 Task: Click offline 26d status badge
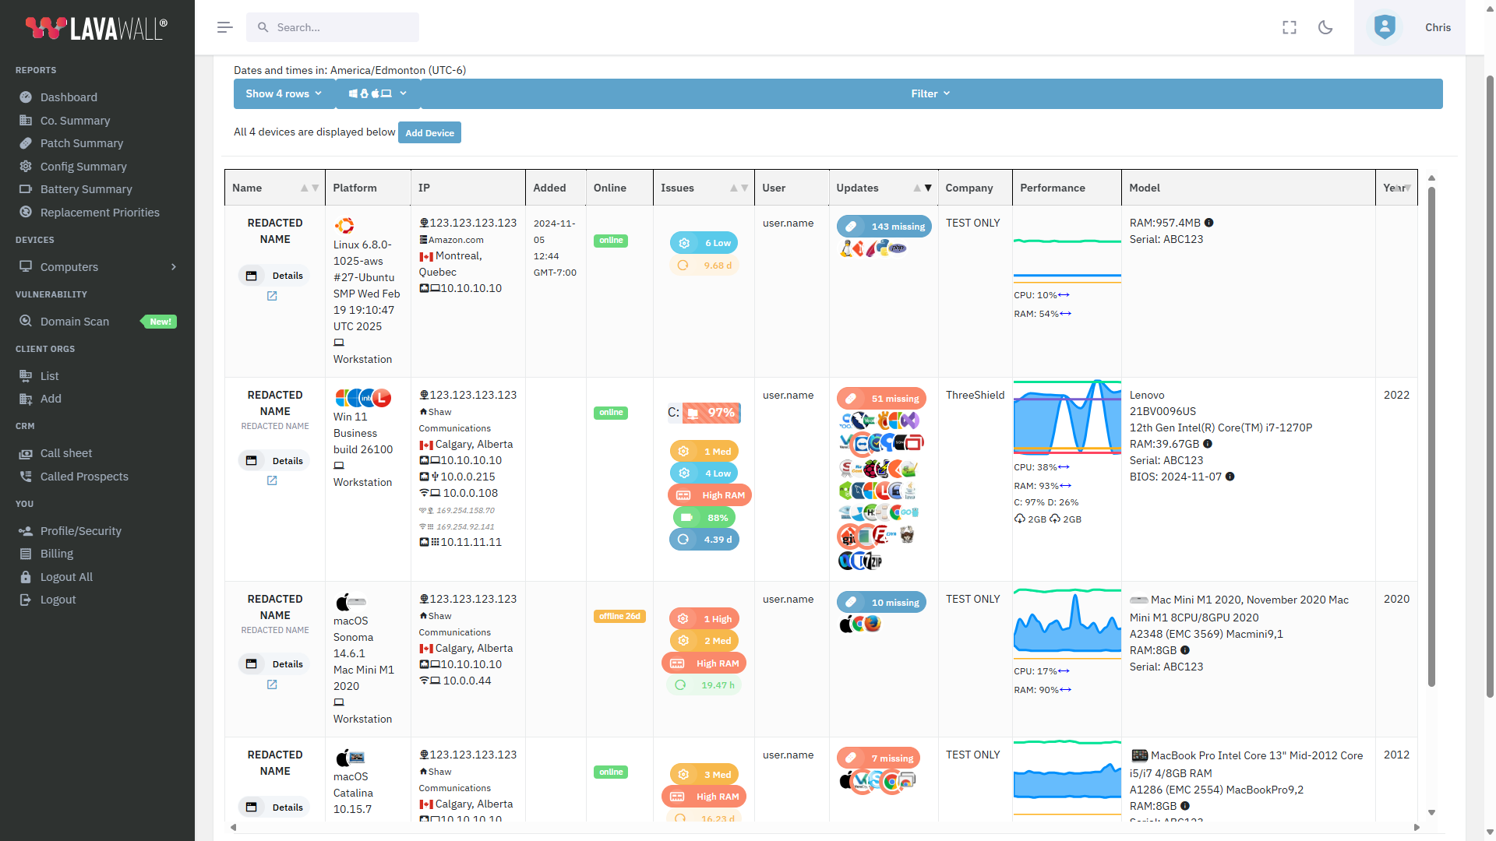tap(619, 616)
